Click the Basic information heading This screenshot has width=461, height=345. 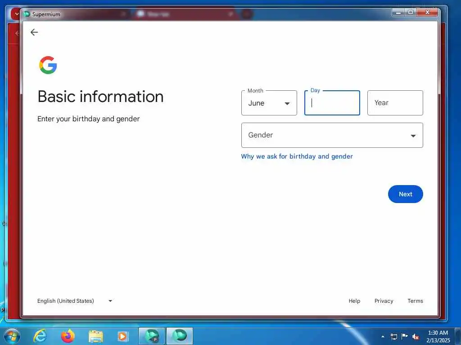[x=100, y=97]
